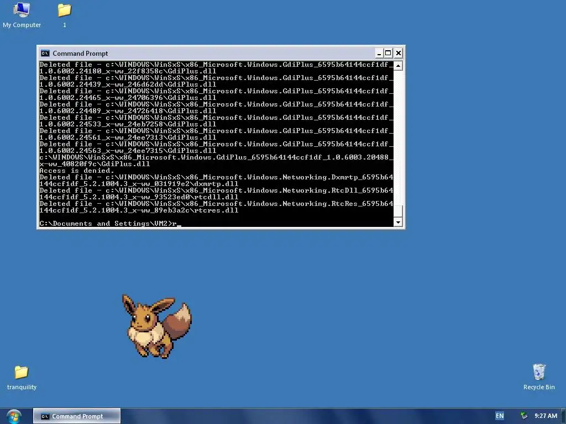Click the 9:27 AM clock

[546, 416]
